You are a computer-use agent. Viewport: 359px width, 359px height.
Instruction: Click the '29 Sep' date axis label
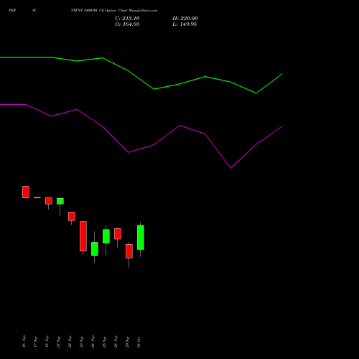127,342
